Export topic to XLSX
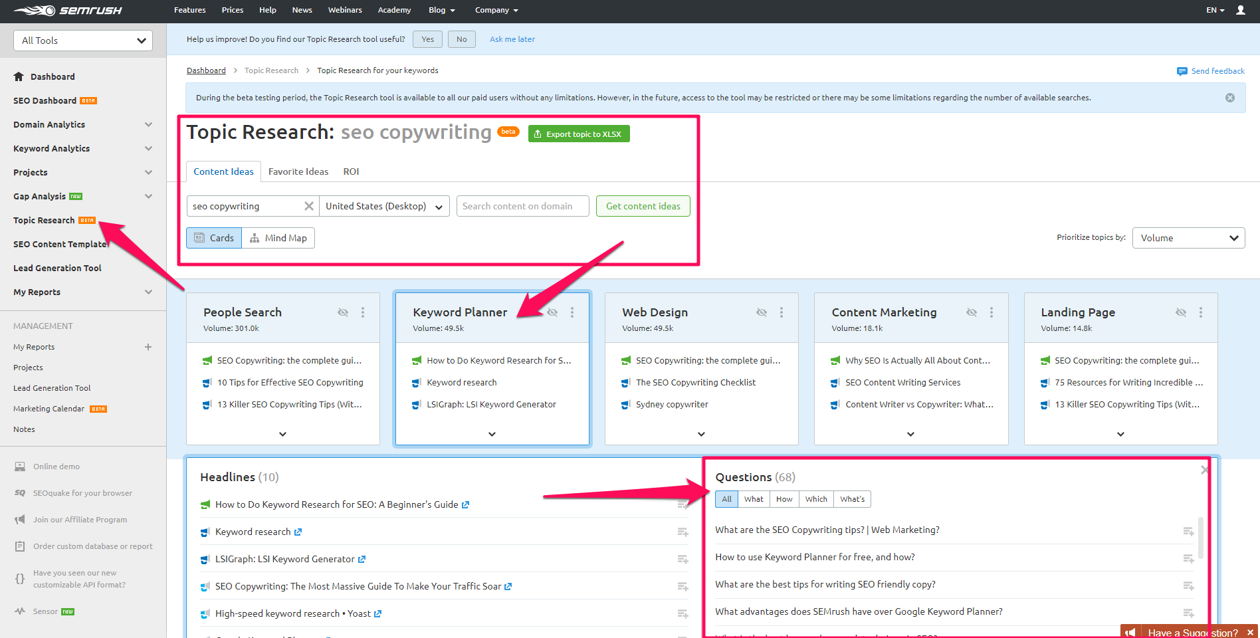1260x638 pixels. [x=579, y=134]
